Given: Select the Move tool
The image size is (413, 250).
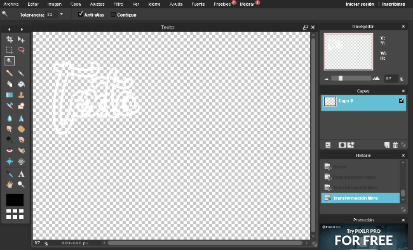Looking at the screenshot, I should (21, 39).
